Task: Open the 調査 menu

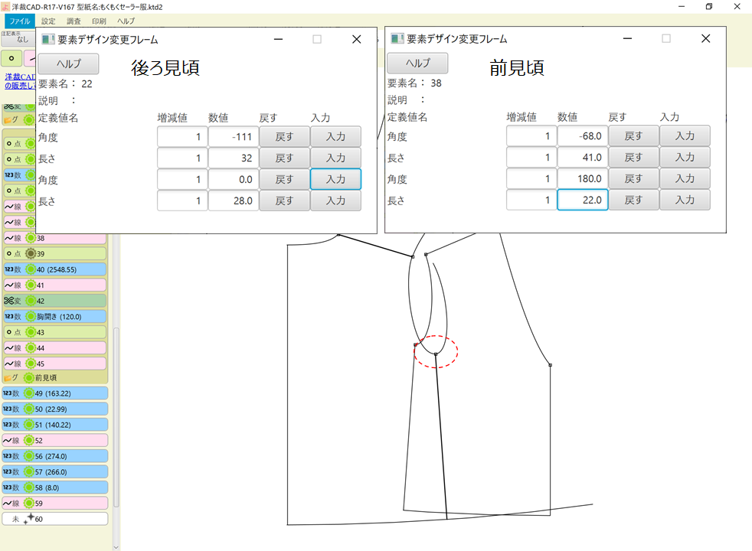Action: click(73, 21)
